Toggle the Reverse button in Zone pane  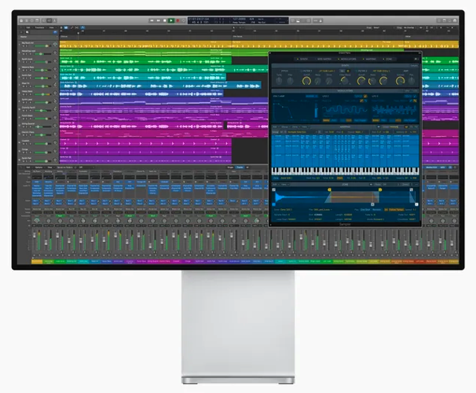click(376, 210)
